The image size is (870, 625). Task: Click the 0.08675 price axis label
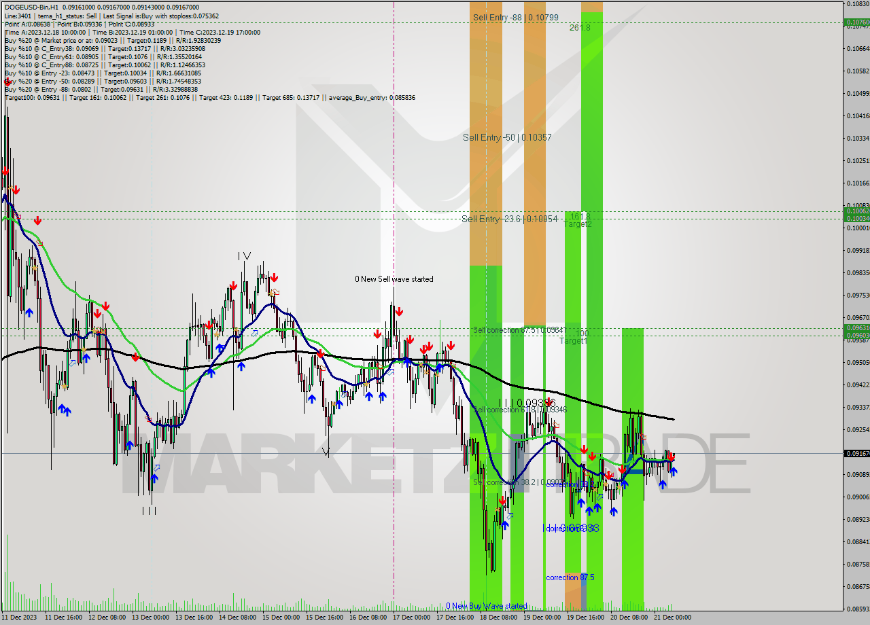[858, 586]
